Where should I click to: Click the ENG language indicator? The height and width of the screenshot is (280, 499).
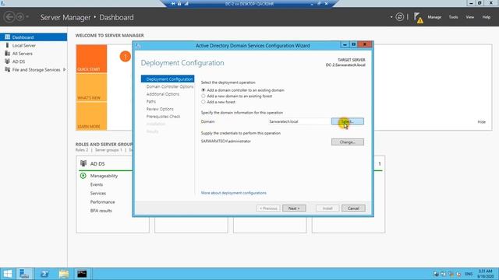click(469, 274)
